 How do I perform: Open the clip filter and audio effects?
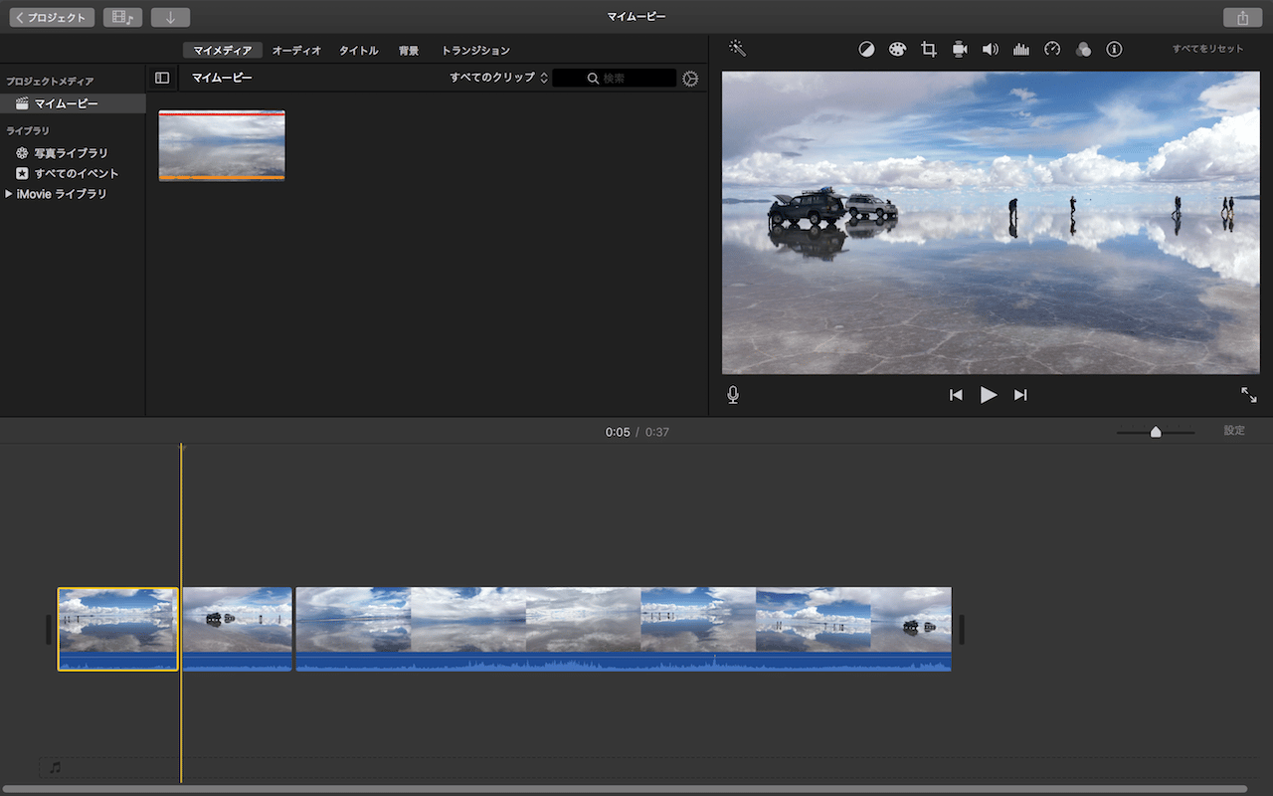click(x=1083, y=49)
